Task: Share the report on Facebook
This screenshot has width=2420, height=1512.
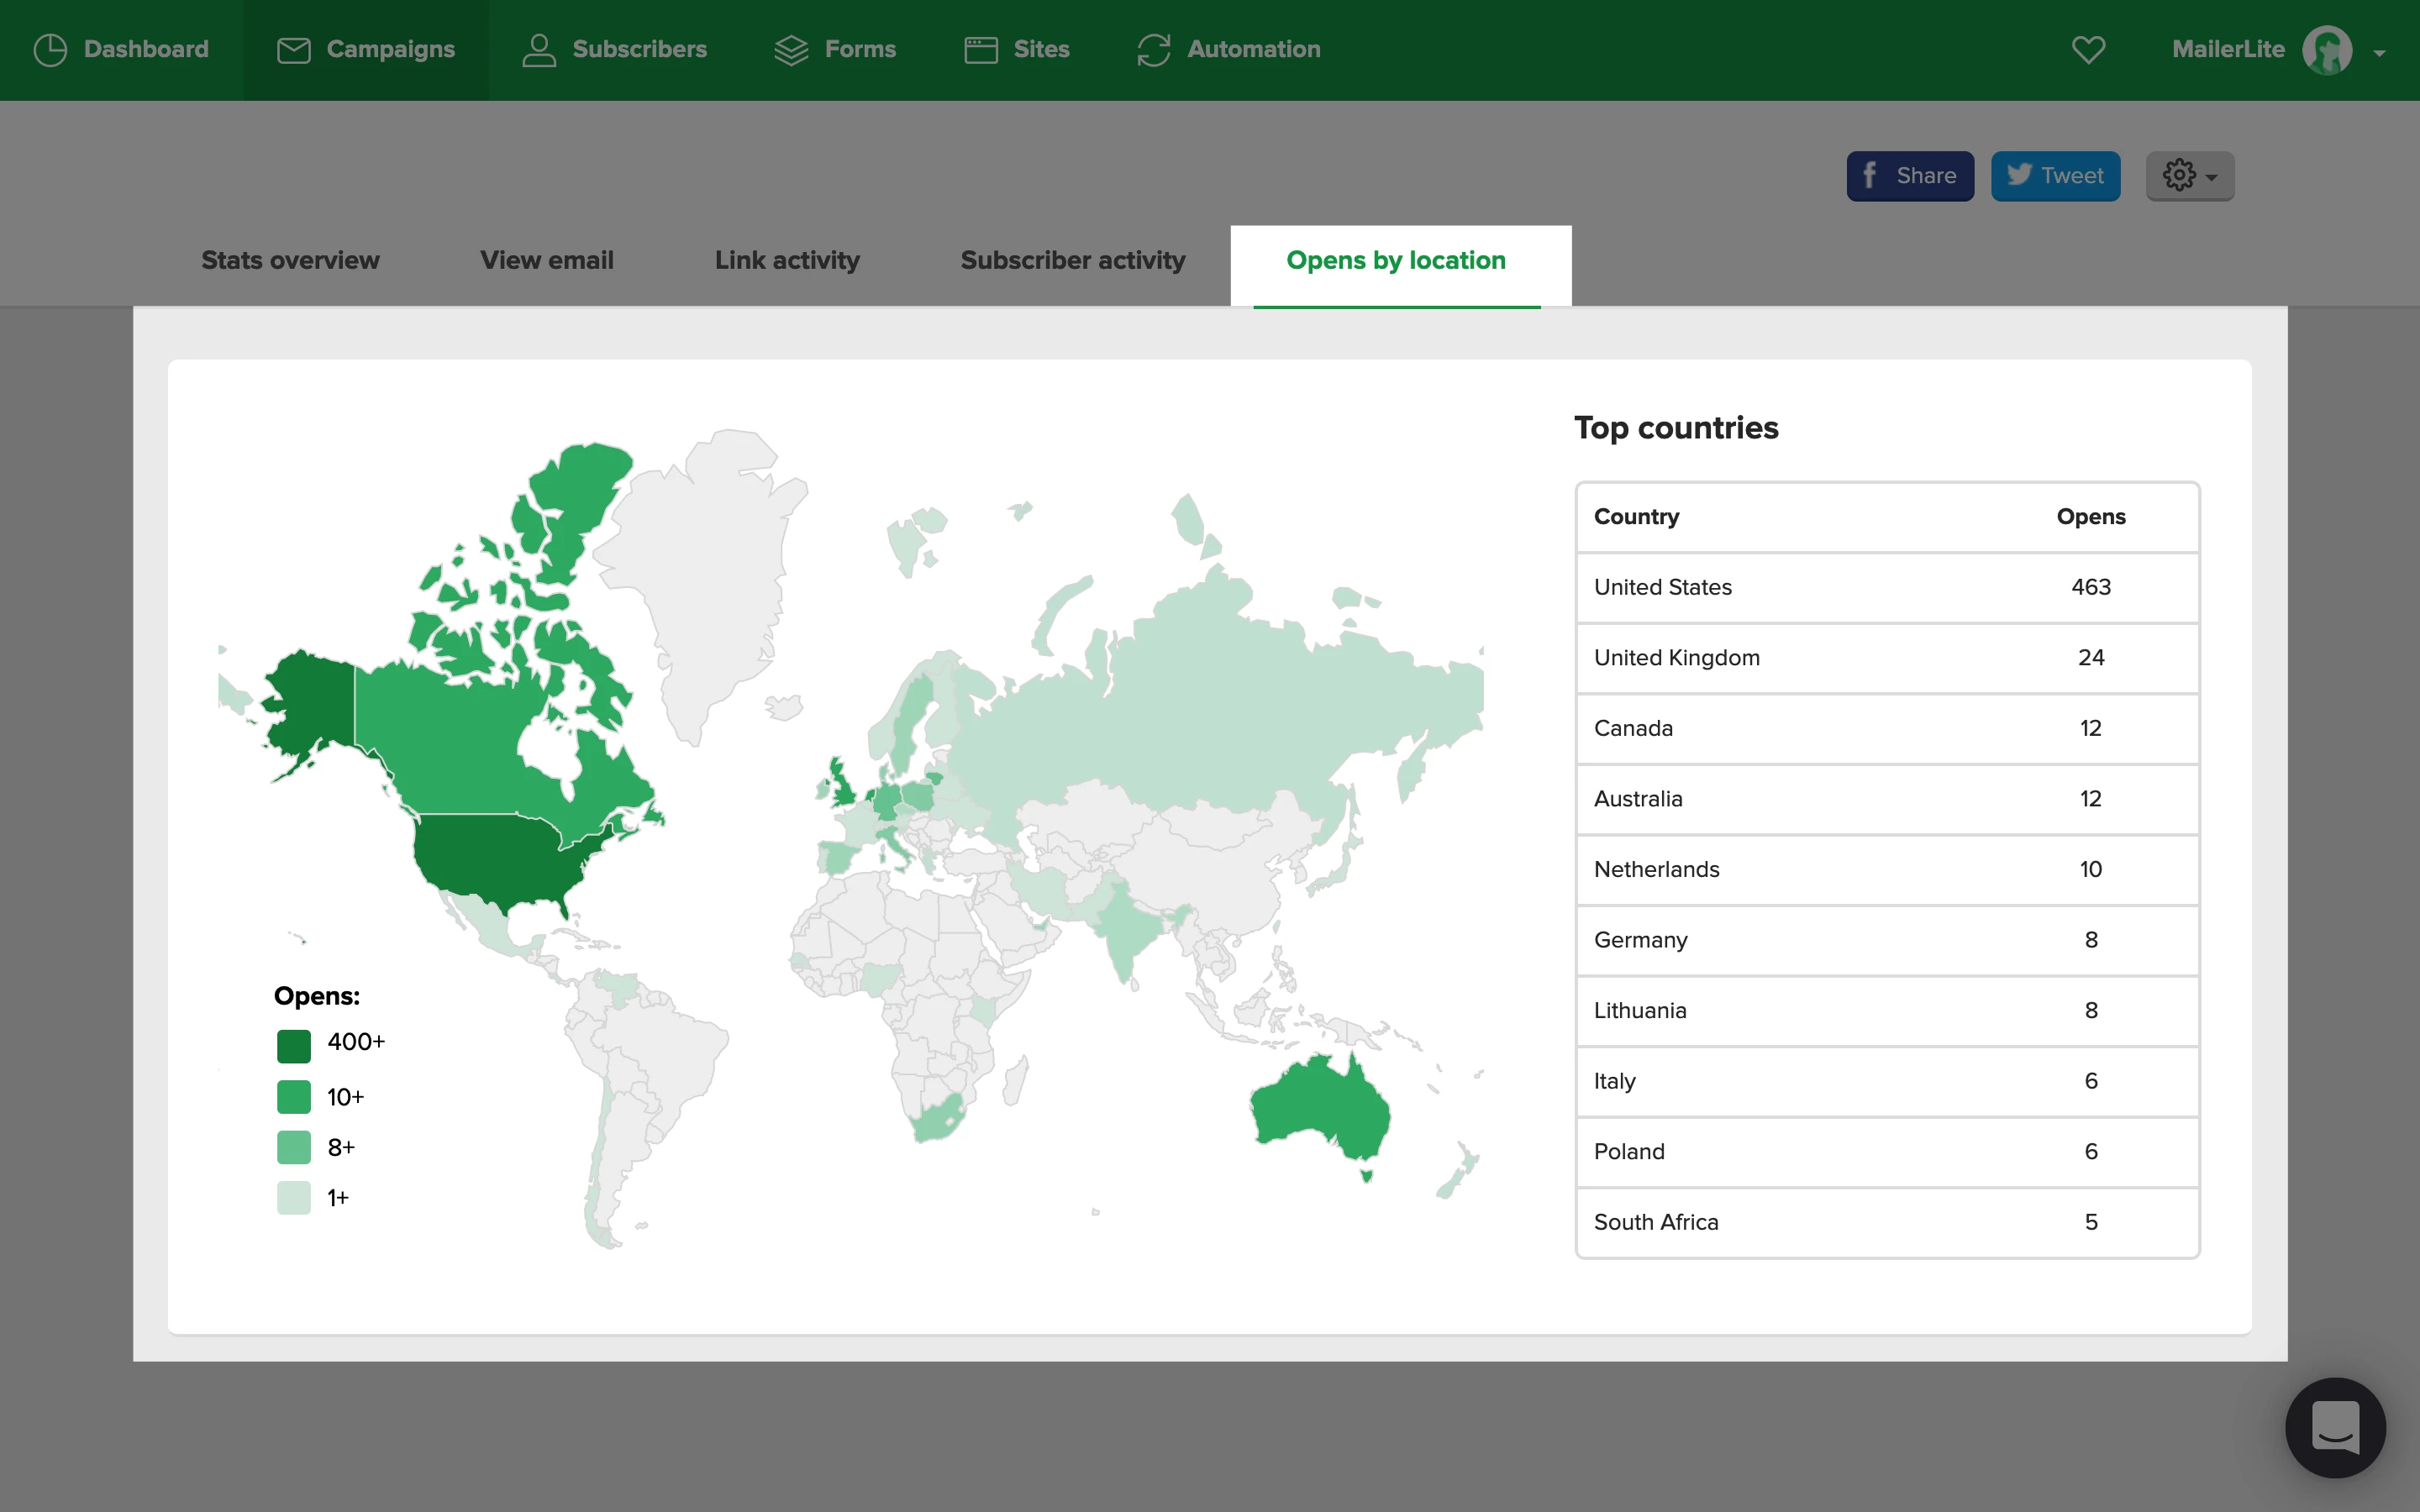Action: click(x=1909, y=176)
